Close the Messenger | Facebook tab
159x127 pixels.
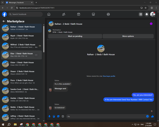pos(32,3)
